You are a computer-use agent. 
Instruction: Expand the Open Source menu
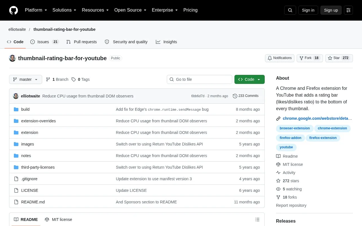point(130,10)
